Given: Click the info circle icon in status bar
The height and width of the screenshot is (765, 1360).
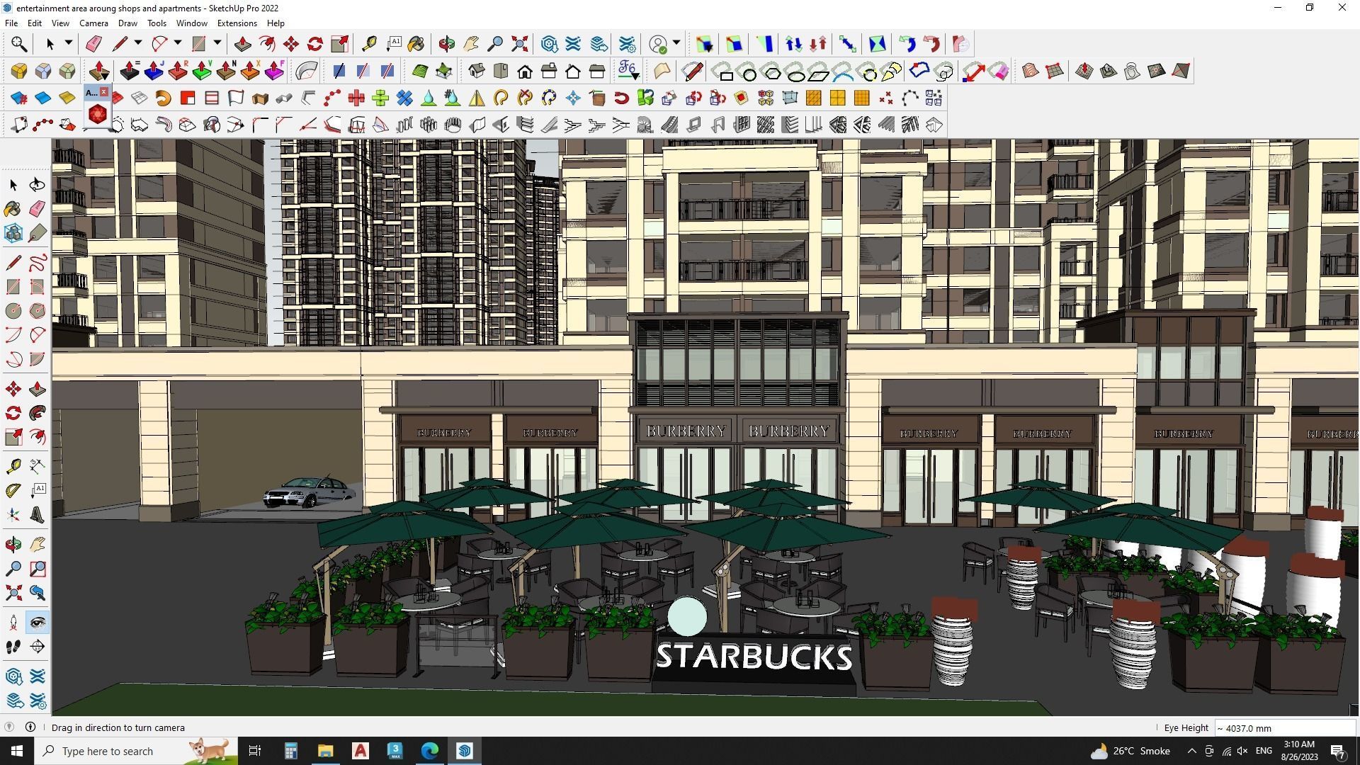Looking at the screenshot, I should point(30,727).
